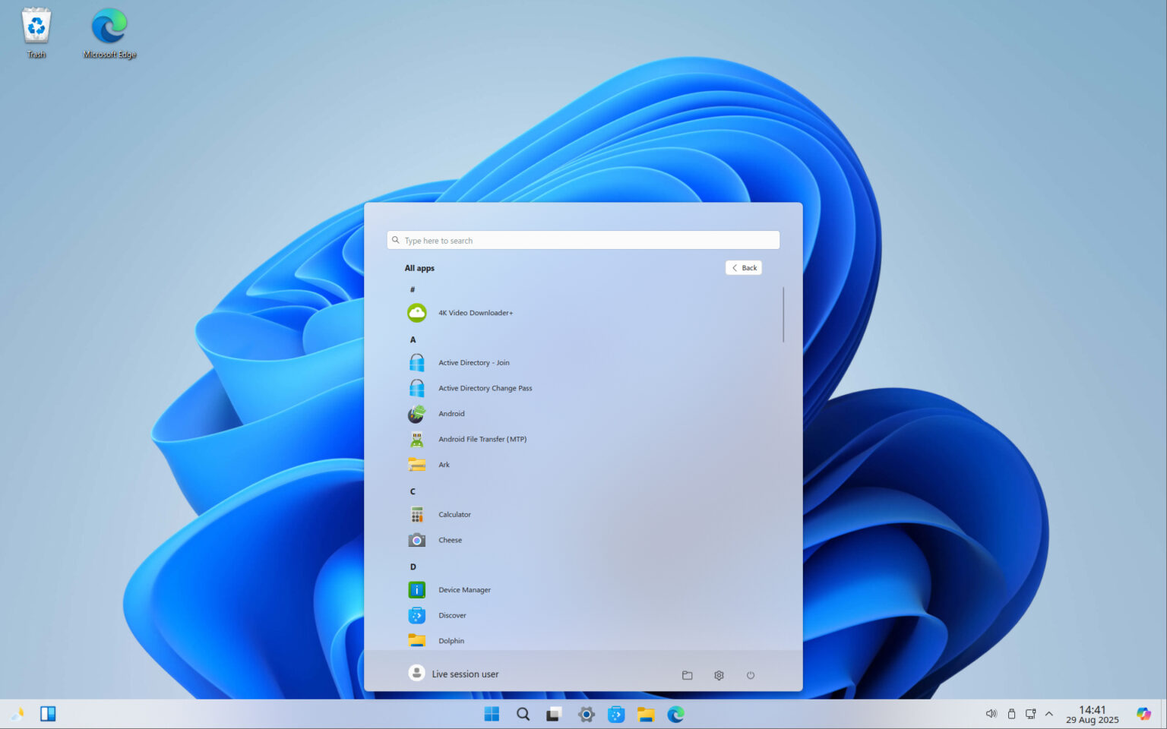The height and width of the screenshot is (729, 1167).
Task: Click the Start menu search field
Action: point(583,239)
